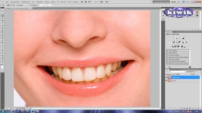Toggle the Сглаживание anti-alias checkbox

pyautogui.click(x=29, y=5)
